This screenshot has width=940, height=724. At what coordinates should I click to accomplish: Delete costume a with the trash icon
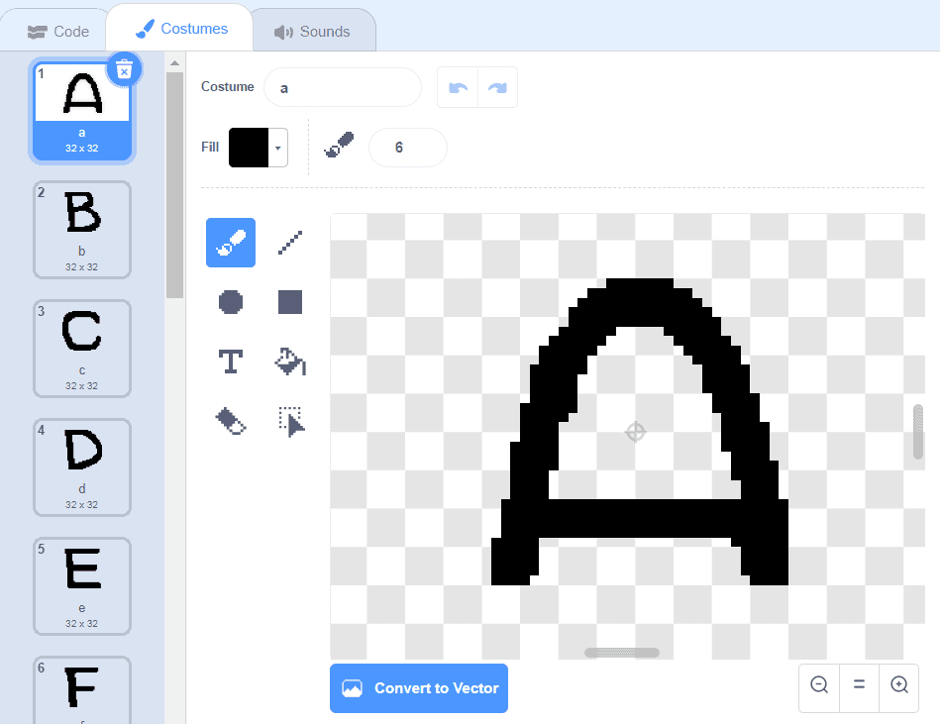124,69
